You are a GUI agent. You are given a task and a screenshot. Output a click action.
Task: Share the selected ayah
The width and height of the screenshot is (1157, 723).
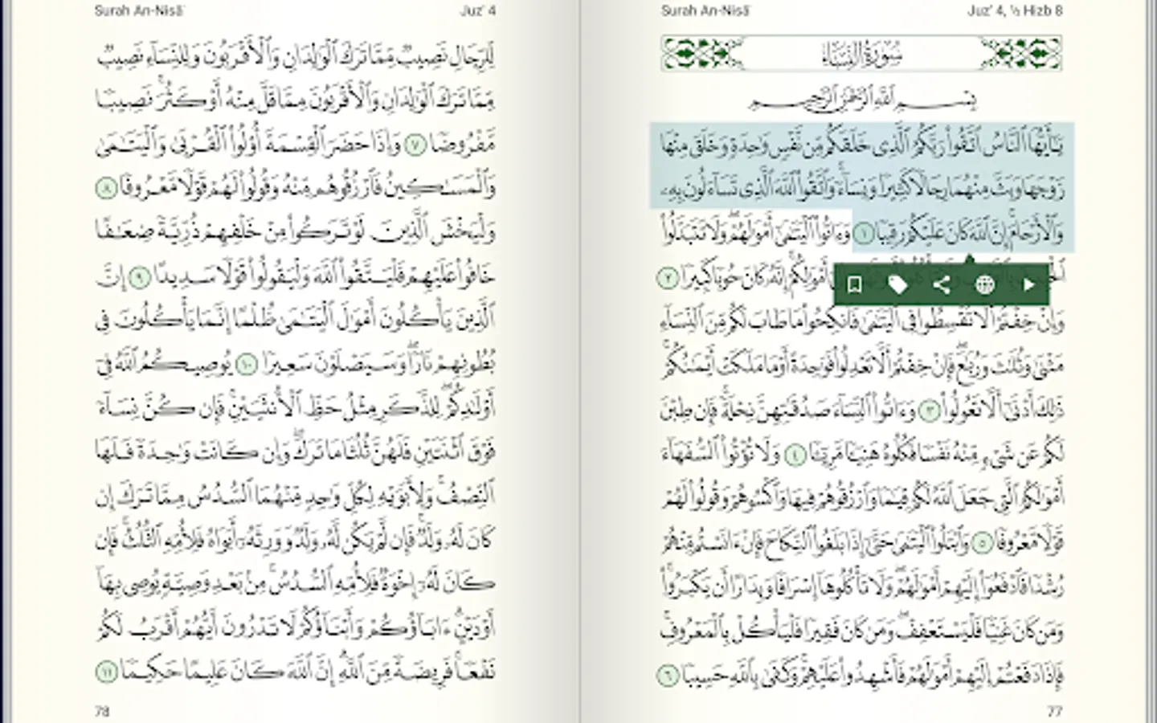942,285
